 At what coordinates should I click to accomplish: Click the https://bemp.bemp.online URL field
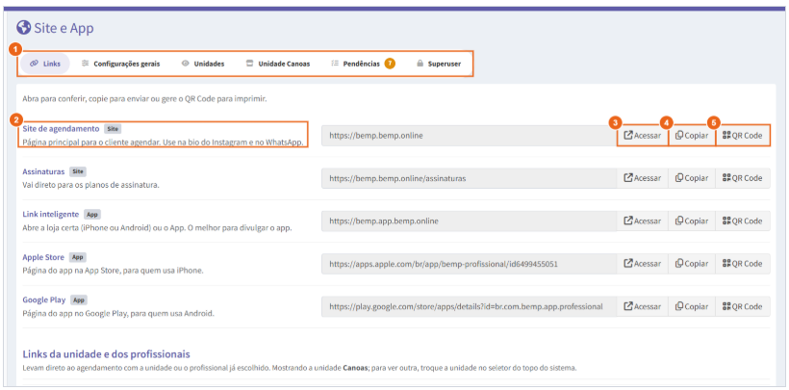click(469, 136)
